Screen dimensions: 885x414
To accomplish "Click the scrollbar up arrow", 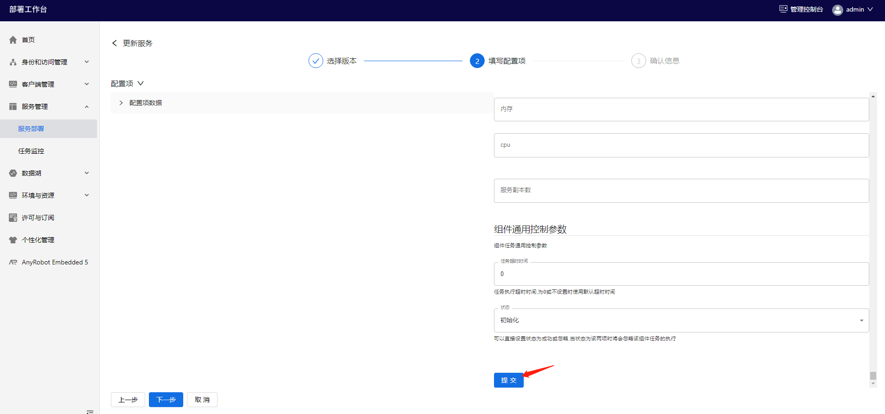I will [873, 96].
